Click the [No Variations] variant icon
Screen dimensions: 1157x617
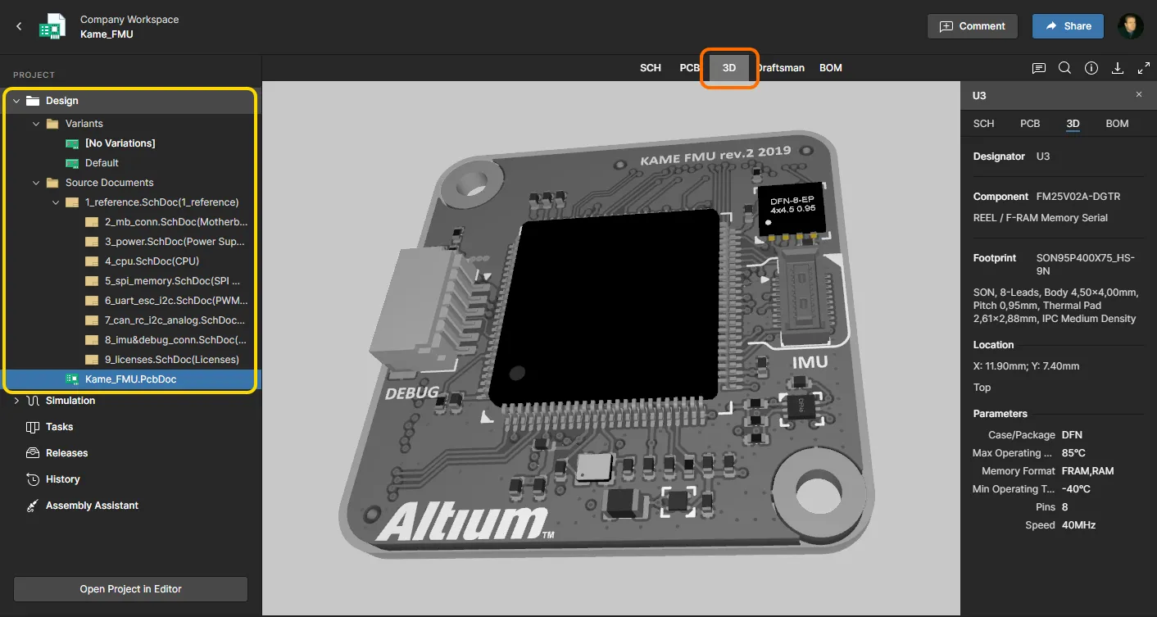point(72,143)
